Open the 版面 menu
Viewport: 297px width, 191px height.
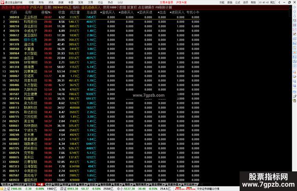(230, 2)
